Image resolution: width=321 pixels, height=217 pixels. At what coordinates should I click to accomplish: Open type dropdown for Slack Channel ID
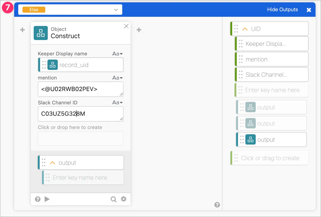[x=117, y=103]
